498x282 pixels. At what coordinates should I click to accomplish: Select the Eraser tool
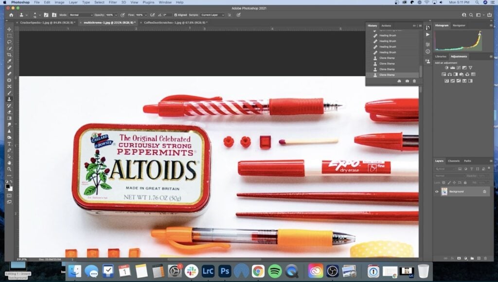9,112
